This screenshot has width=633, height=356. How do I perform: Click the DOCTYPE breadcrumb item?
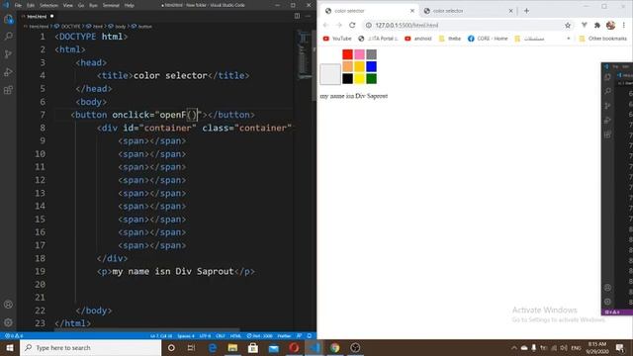tap(68, 27)
